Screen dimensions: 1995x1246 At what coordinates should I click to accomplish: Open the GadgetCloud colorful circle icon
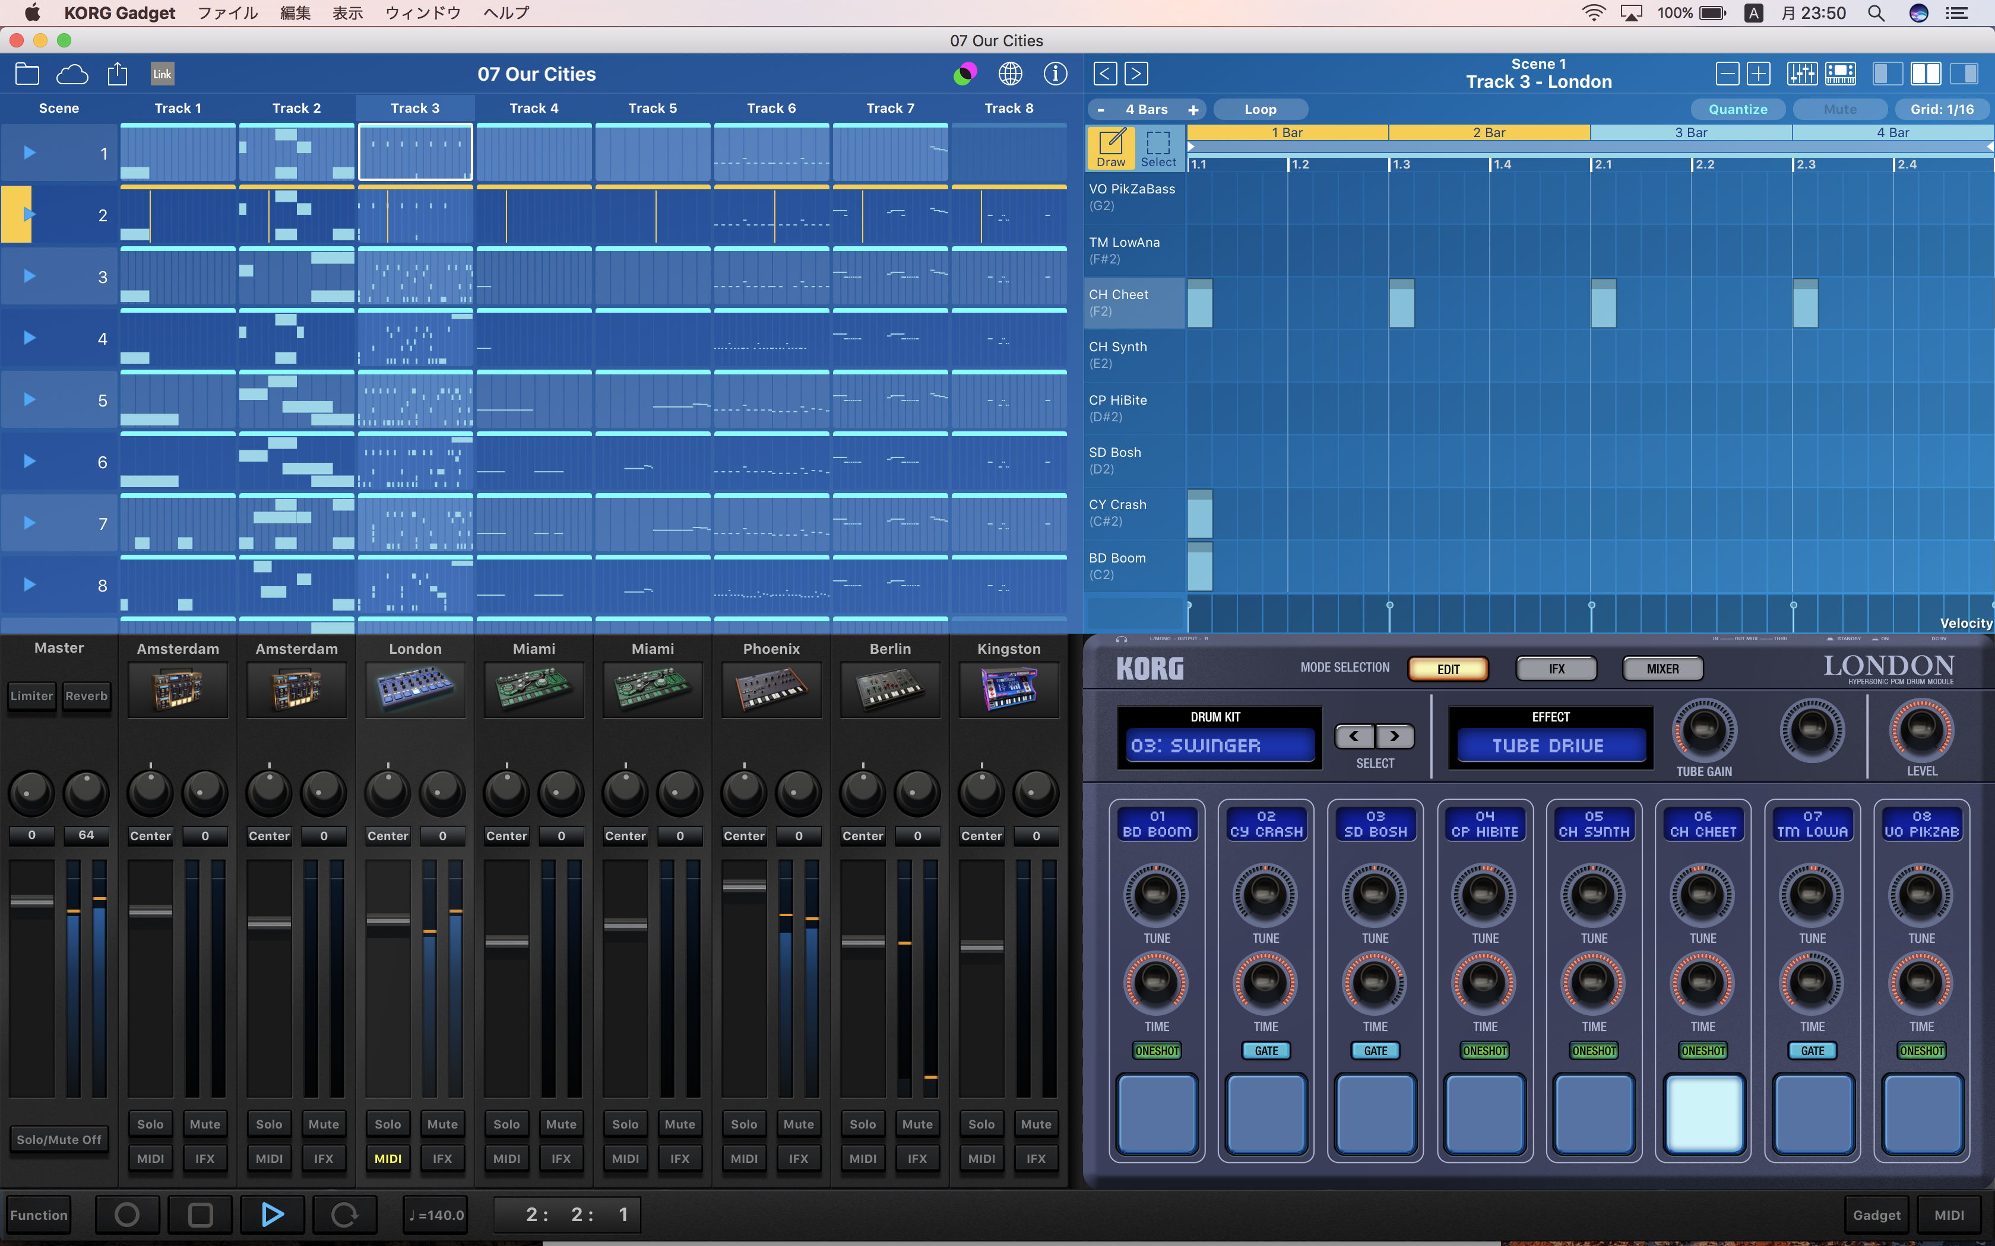point(964,74)
